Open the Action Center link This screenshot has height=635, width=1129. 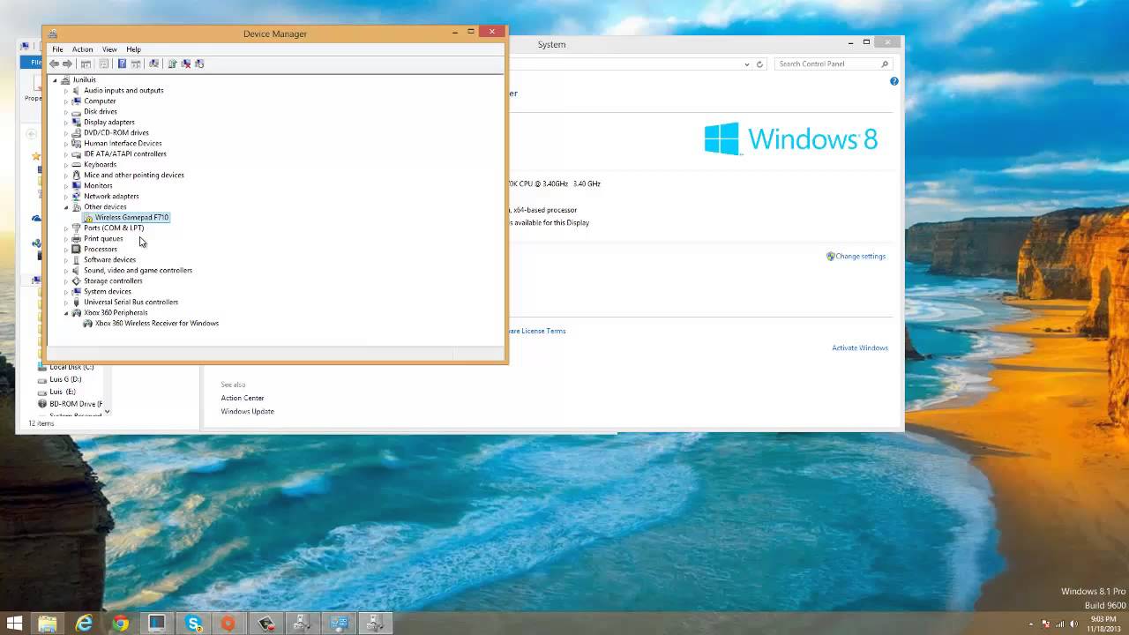243,398
